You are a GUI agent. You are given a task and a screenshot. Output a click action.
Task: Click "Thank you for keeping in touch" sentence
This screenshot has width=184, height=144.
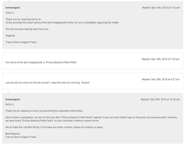[44, 111]
